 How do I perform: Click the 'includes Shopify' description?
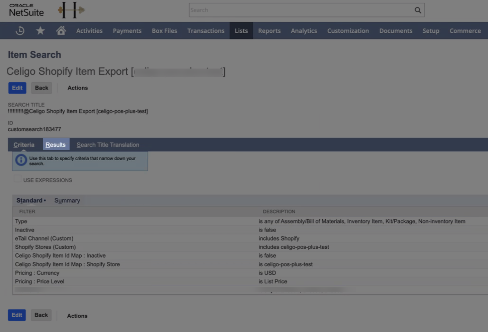point(279,239)
